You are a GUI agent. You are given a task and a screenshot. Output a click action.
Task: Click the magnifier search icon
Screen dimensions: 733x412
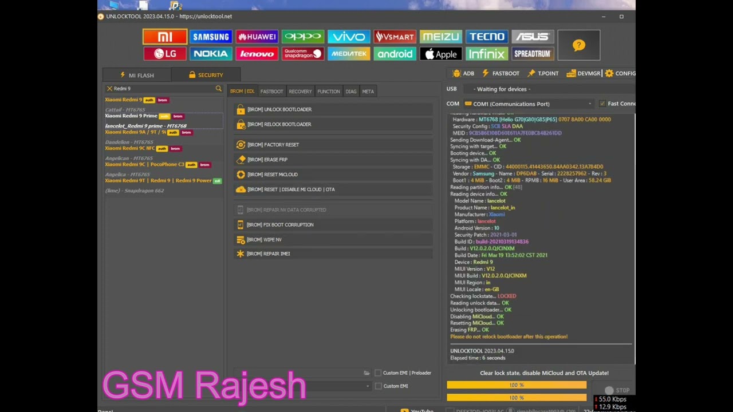coord(218,89)
